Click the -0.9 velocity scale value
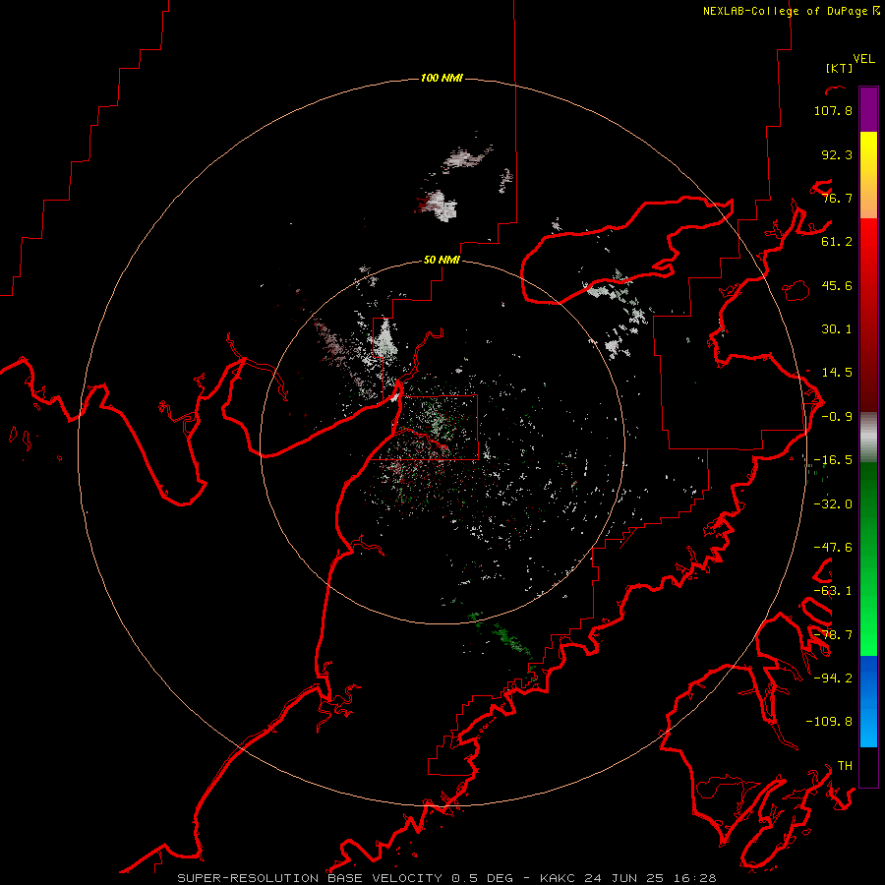Screen dimensions: 885x885 pyautogui.click(x=837, y=417)
